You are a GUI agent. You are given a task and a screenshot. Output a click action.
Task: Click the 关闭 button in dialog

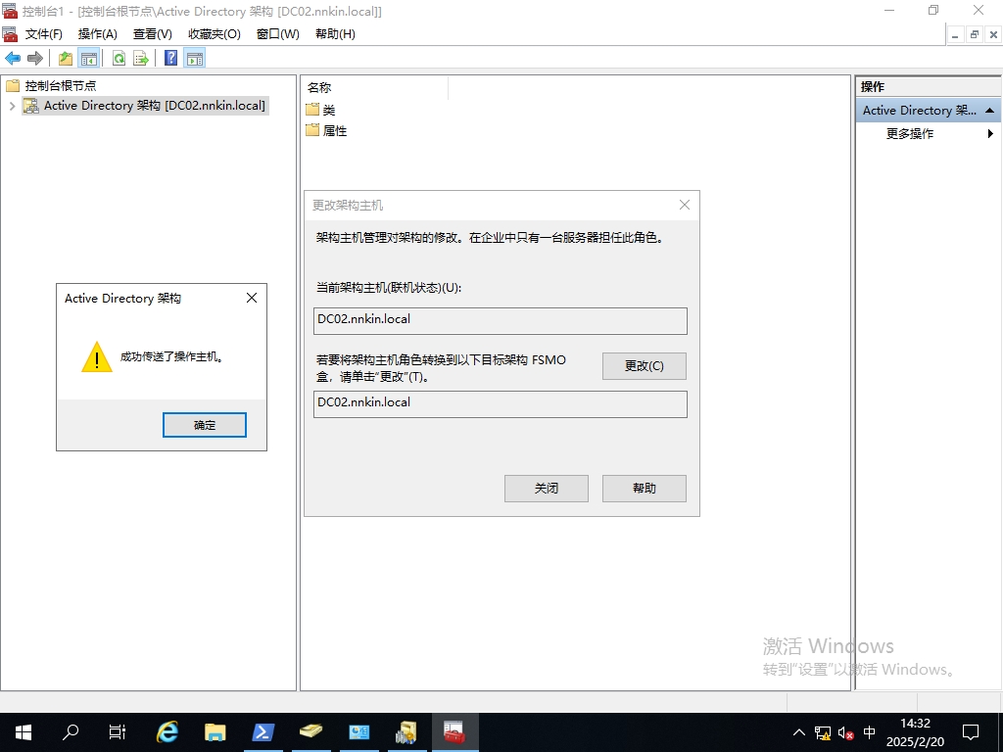point(546,489)
